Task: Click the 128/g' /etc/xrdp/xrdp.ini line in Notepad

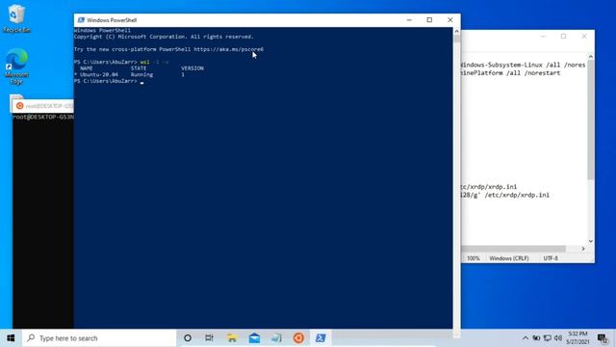Action: coord(505,195)
